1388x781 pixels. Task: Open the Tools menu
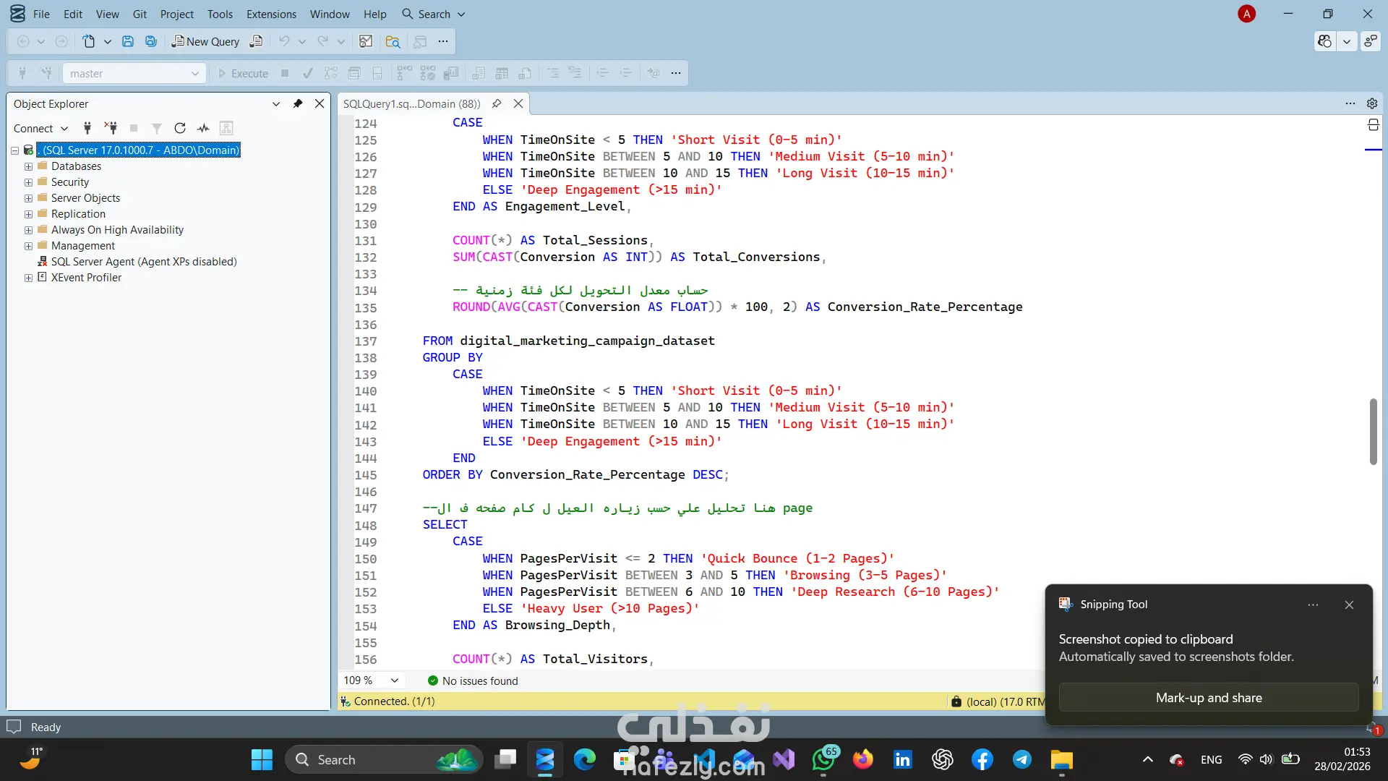[220, 14]
